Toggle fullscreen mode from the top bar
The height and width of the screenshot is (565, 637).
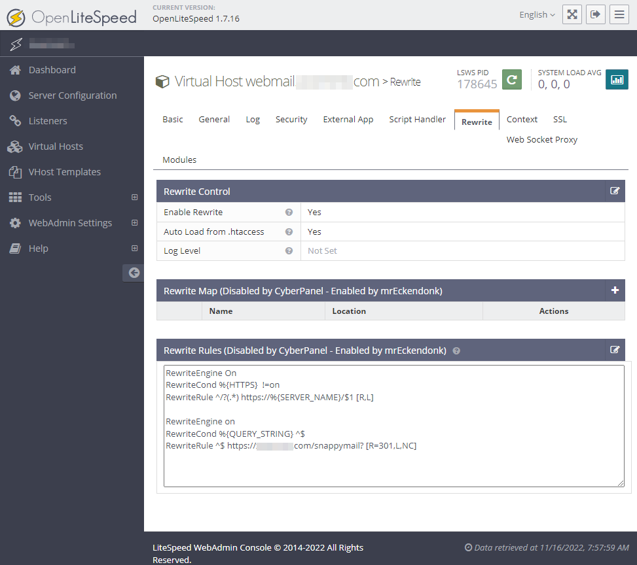click(572, 14)
